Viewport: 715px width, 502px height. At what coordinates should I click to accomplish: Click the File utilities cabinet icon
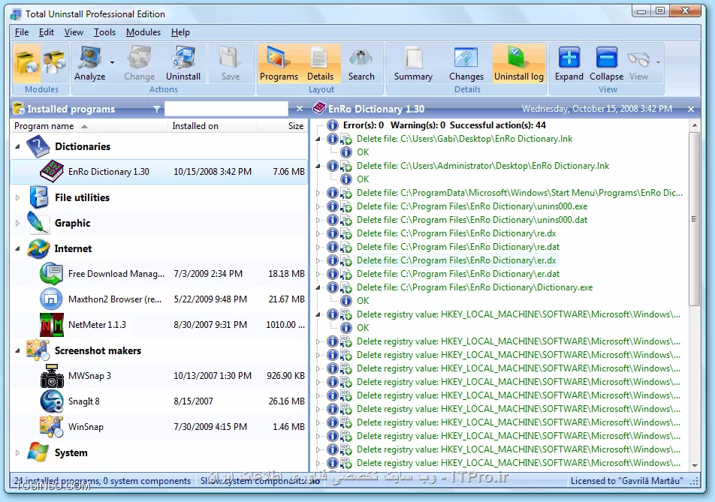[39, 197]
